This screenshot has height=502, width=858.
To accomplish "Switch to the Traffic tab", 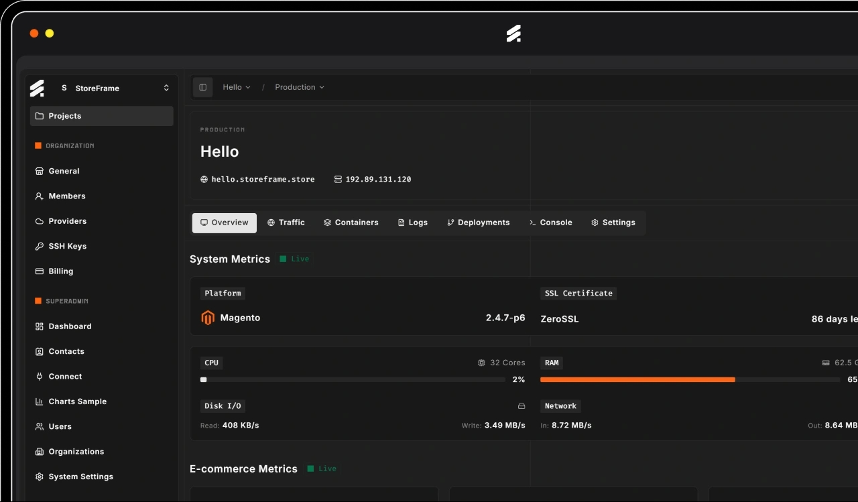I will [286, 223].
